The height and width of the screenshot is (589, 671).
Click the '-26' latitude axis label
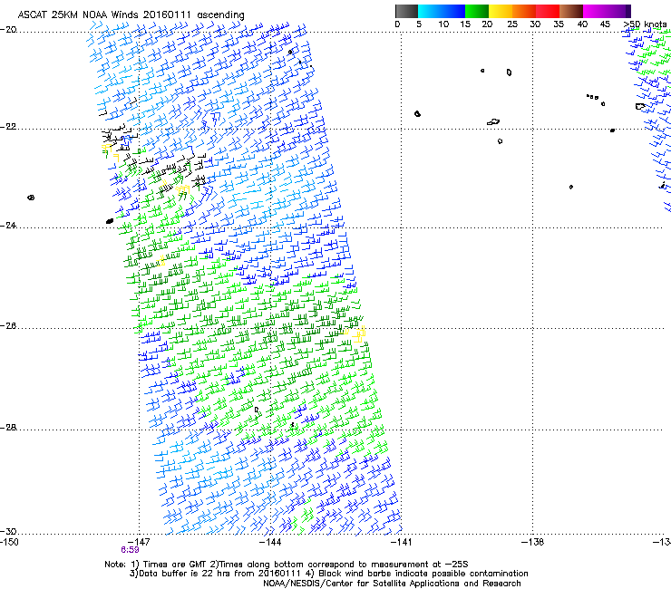point(8,326)
